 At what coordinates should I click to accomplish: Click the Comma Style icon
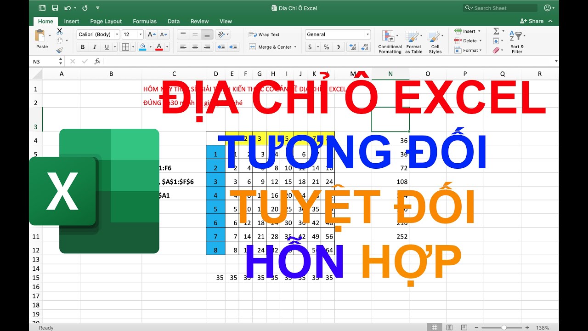click(x=338, y=47)
